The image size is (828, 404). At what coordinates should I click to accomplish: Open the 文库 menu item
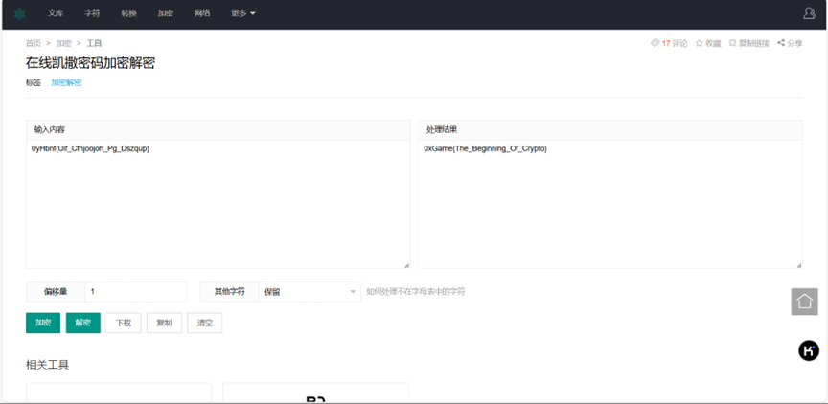tap(56, 14)
